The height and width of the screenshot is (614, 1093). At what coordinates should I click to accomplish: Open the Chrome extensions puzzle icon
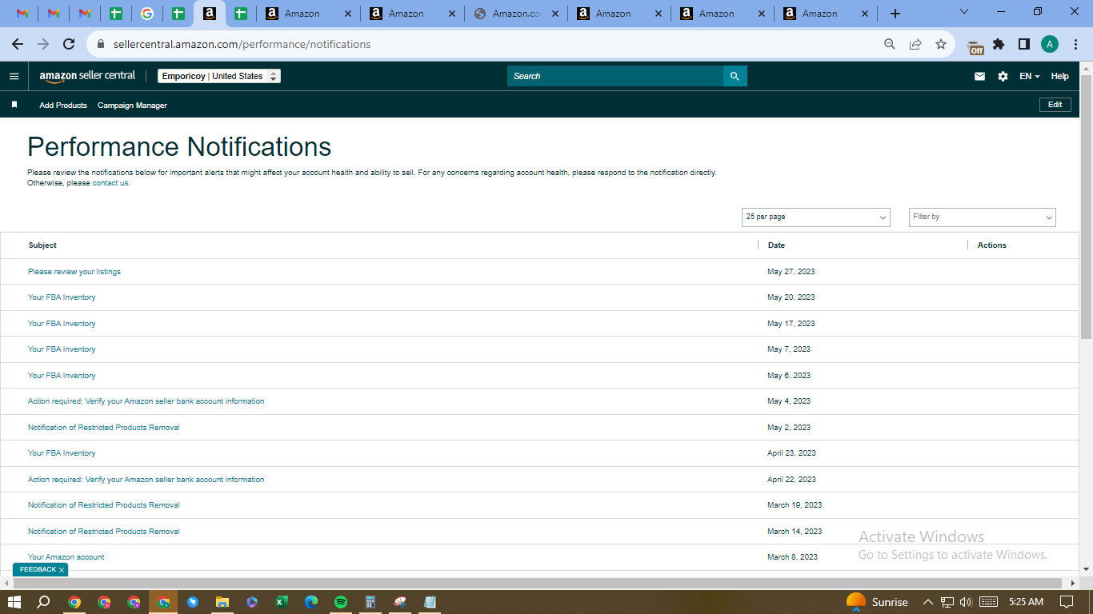[x=999, y=45]
